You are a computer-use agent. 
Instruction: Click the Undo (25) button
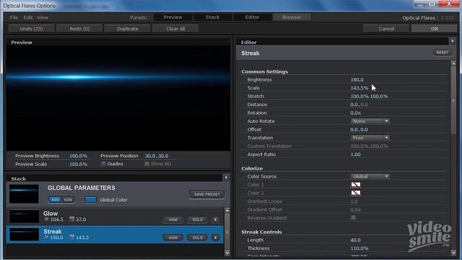32,29
